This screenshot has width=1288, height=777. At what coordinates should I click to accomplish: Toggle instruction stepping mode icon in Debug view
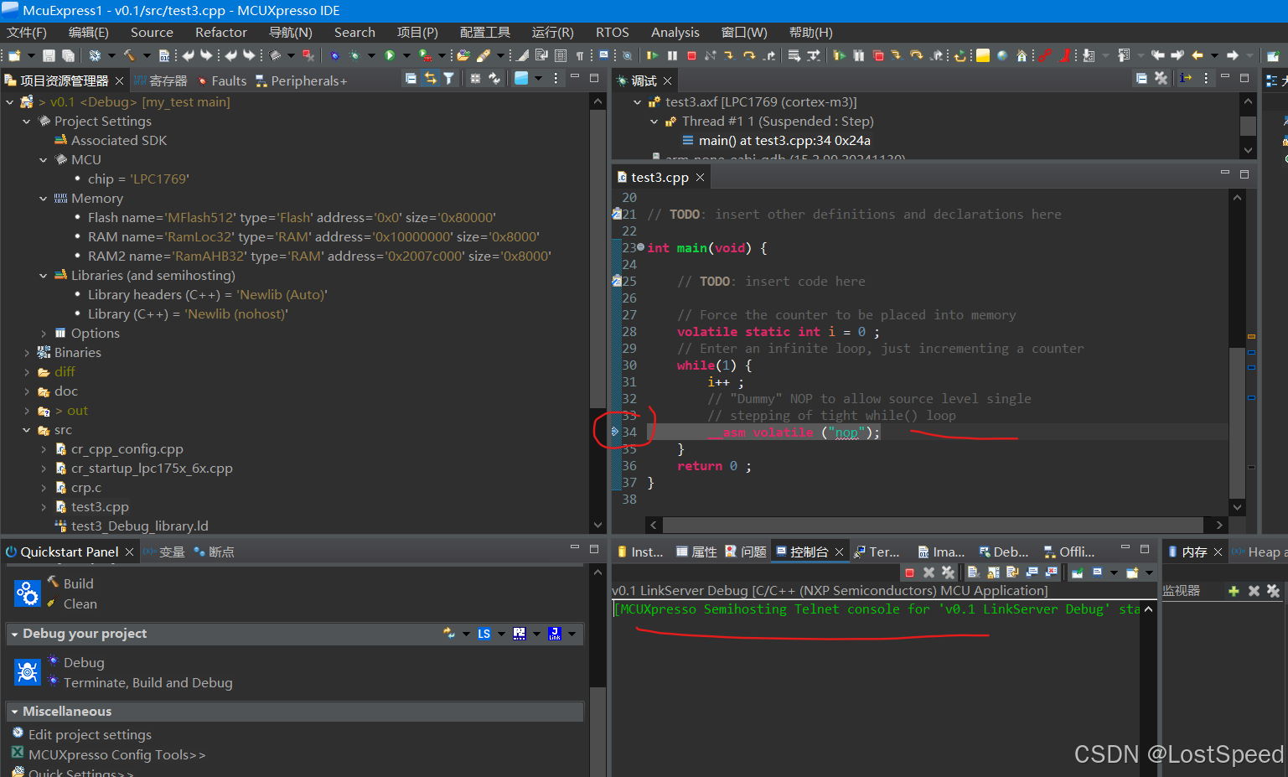click(1186, 78)
